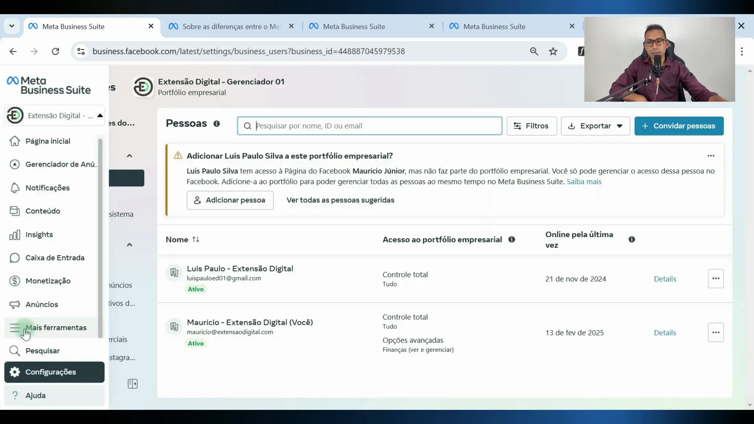This screenshot has width=754, height=424.
Task: Click the Monetização dollar icon
Action: [15, 281]
